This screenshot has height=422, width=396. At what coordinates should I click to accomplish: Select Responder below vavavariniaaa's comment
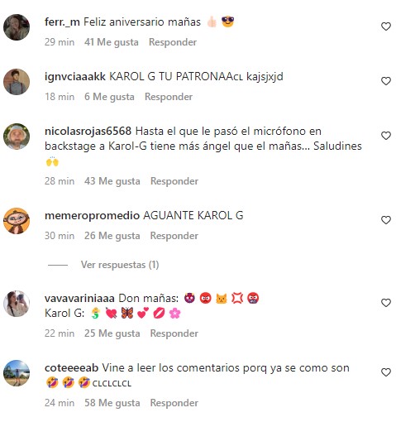coord(174,333)
